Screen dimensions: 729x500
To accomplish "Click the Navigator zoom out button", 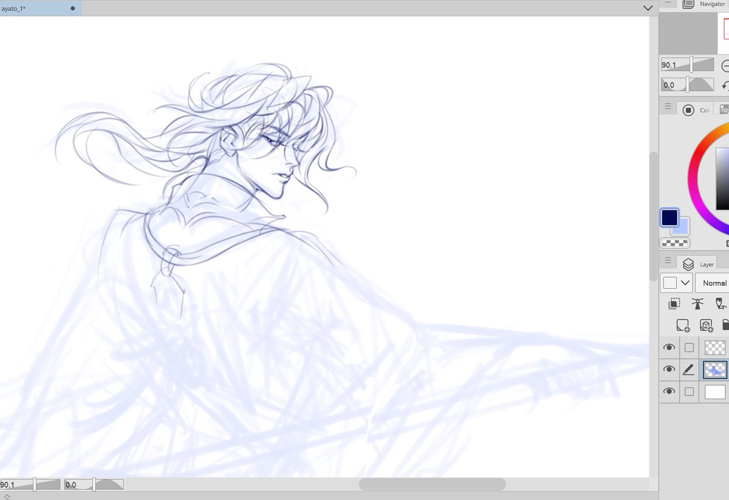I will tap(725, 66).
